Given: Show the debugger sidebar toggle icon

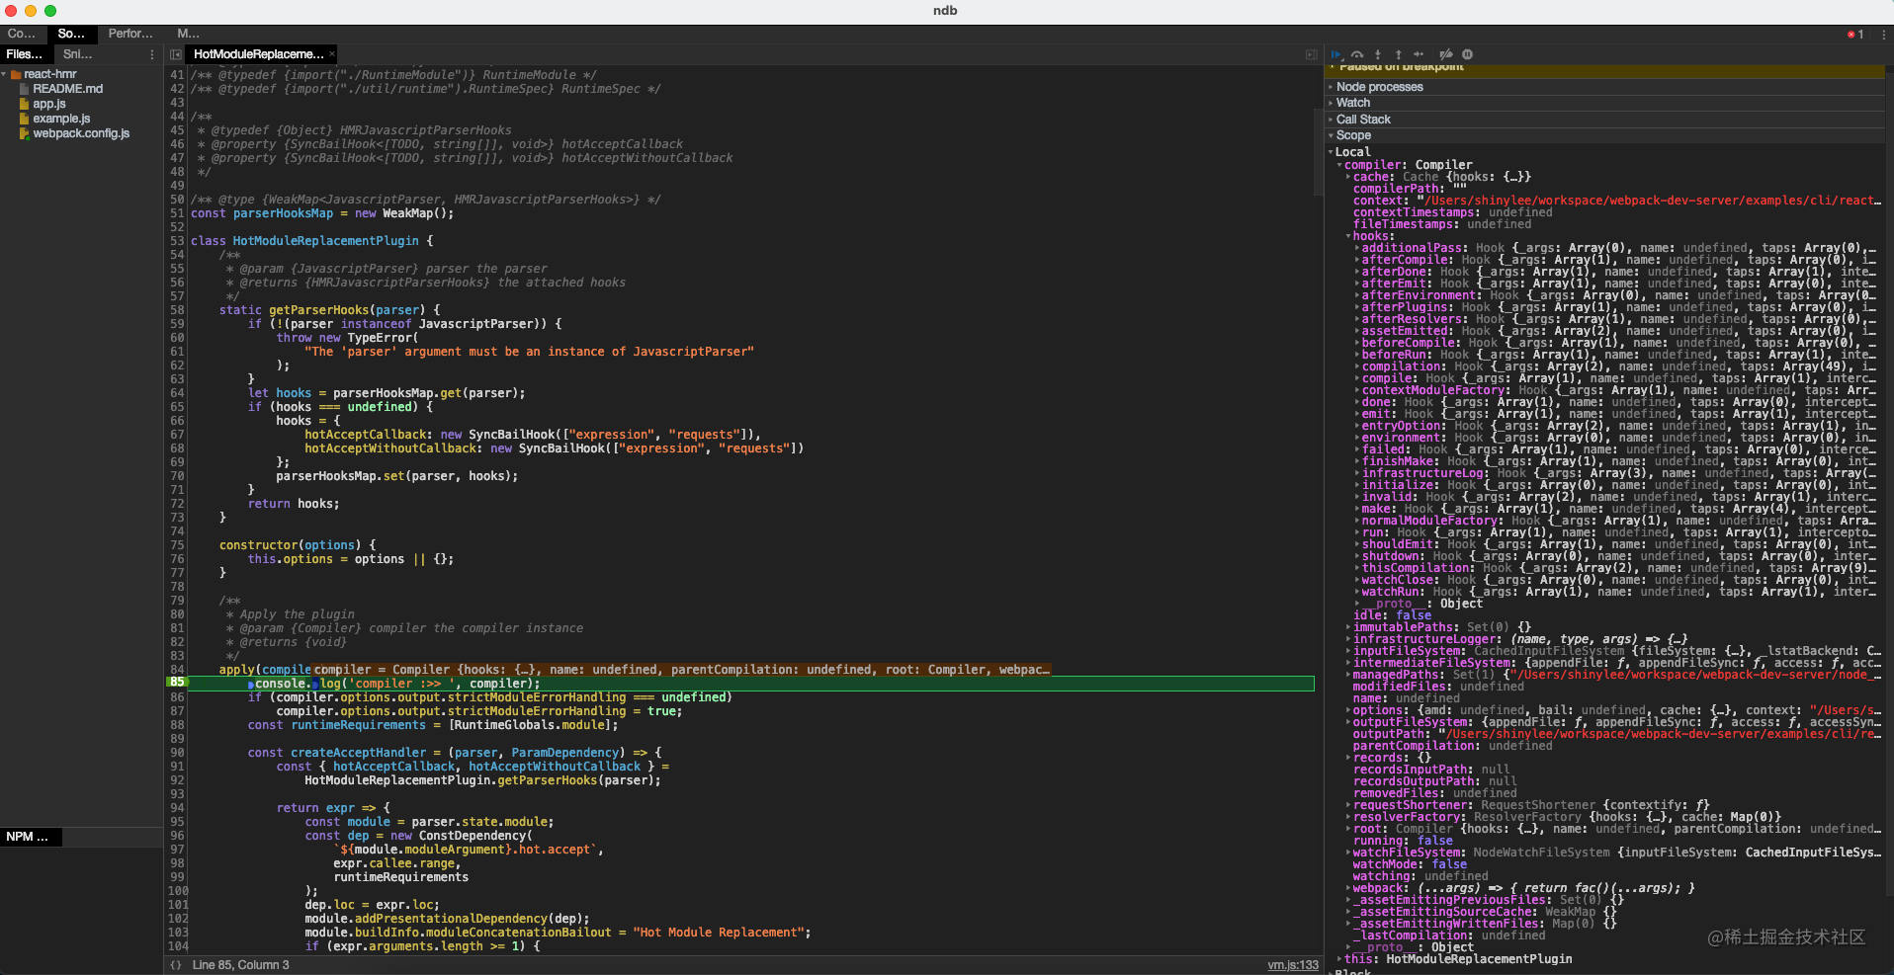Looking at the screenshot, I should point(1311,54).
